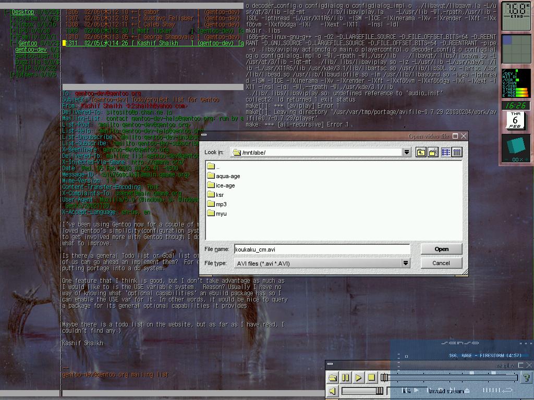The height and width of the screenshot is (400, 534).
Task: Click the Feb 6 calendar dock app
Action: point(515,120)
